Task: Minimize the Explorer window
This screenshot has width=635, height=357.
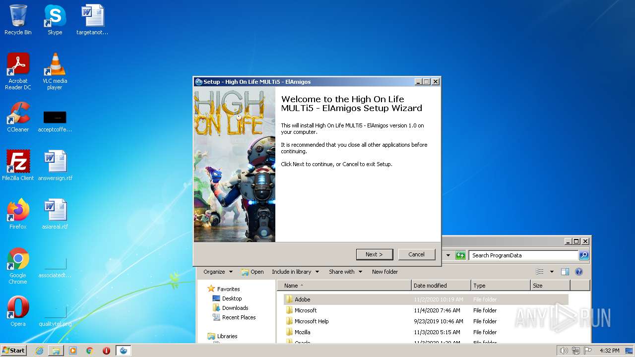Action: coord(568,241)
